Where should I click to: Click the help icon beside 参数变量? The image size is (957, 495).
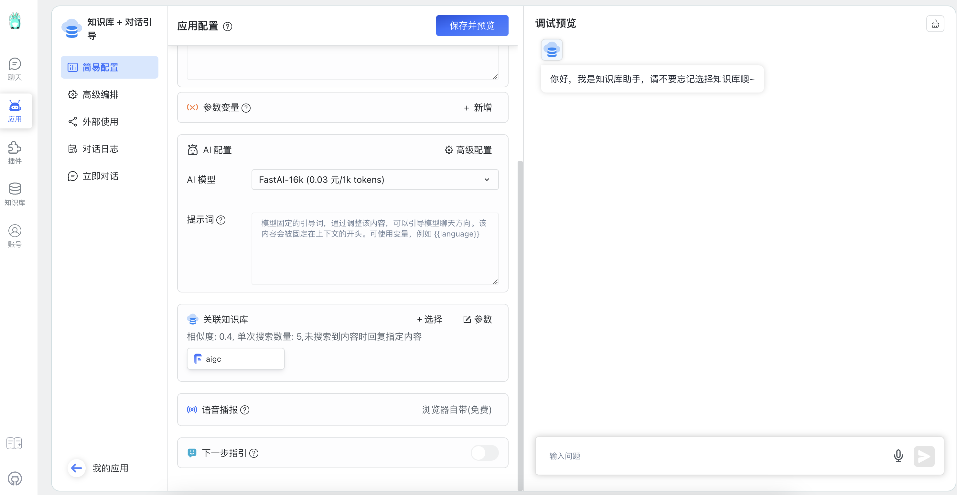tap(246, 108)
